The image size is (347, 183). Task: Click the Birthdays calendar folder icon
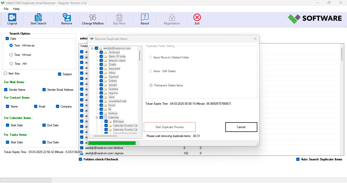tap(110, 121)
